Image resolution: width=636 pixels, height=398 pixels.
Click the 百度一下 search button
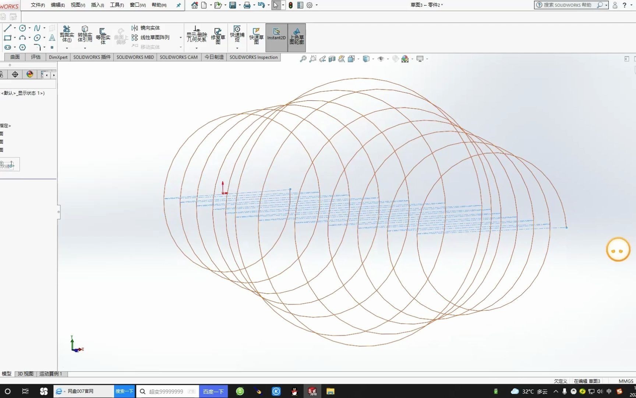click(x=213, y=391)
